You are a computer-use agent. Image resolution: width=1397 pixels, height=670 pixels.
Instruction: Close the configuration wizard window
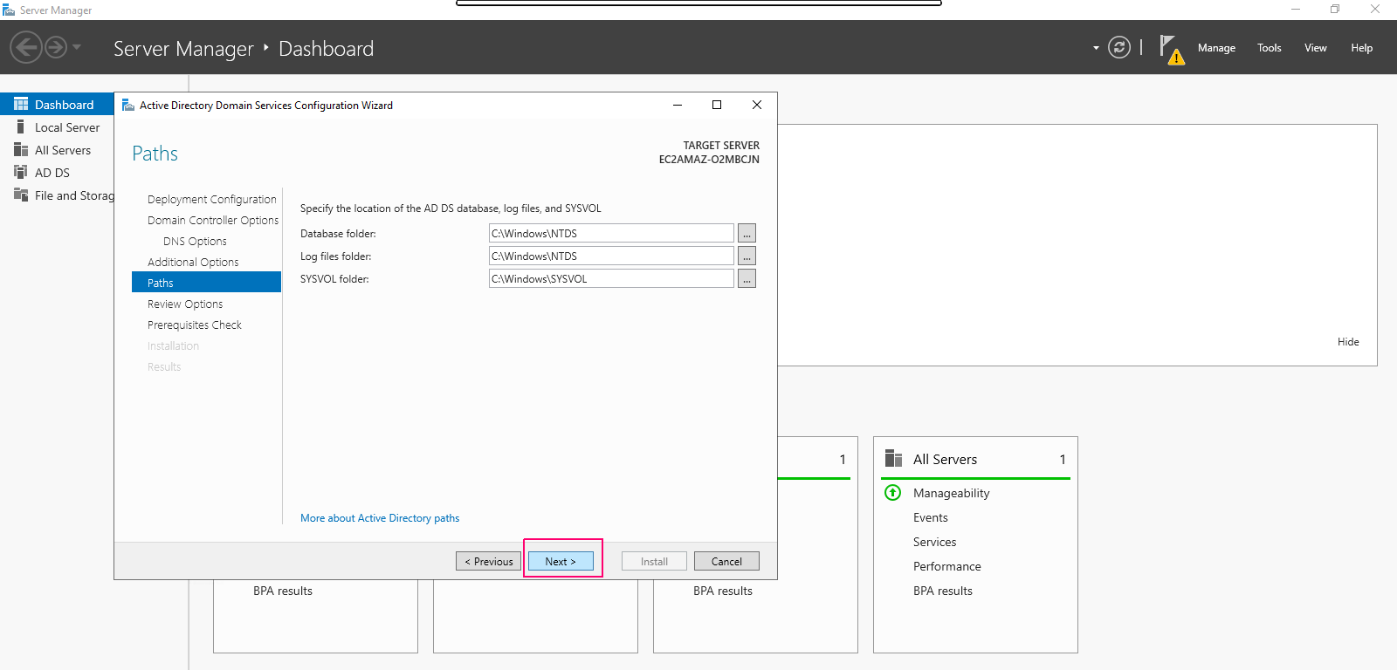click(x=757, y=105)
